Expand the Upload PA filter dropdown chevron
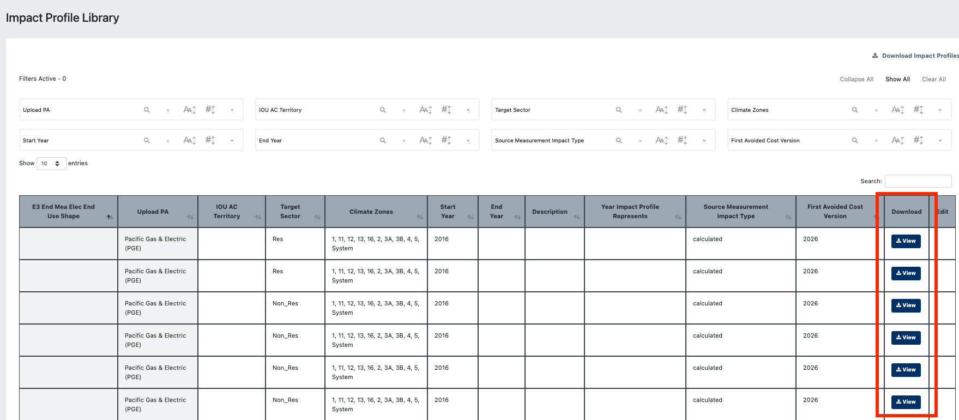959x420 pixels. pyautogui.click(x=232, y=110)
